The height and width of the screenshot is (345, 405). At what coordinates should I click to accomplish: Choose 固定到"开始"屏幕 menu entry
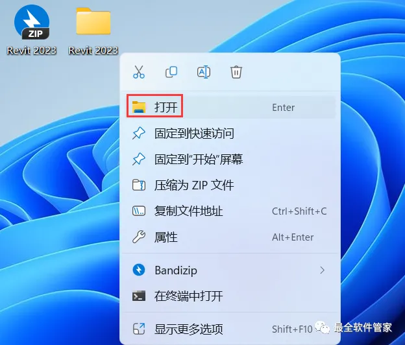tap(229, 160)
